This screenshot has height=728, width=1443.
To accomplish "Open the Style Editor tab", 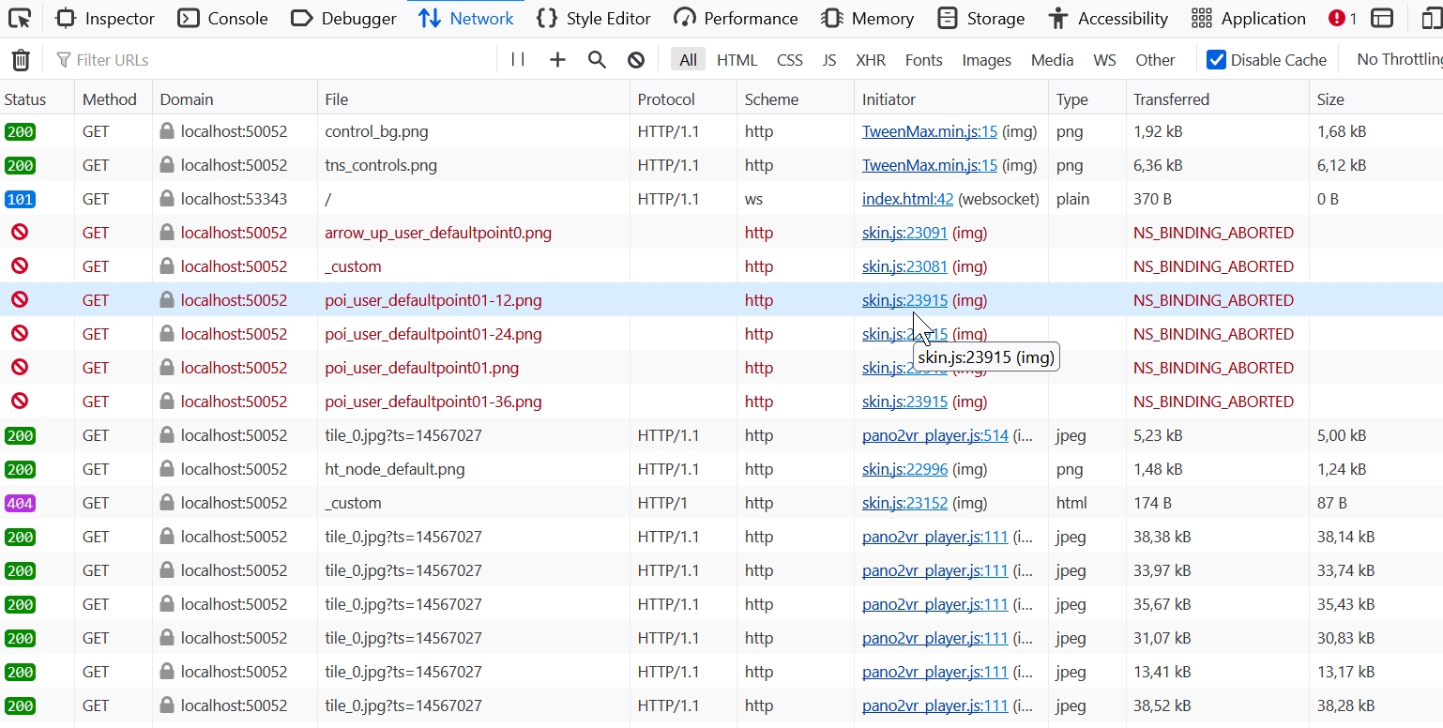I will 594,18.
